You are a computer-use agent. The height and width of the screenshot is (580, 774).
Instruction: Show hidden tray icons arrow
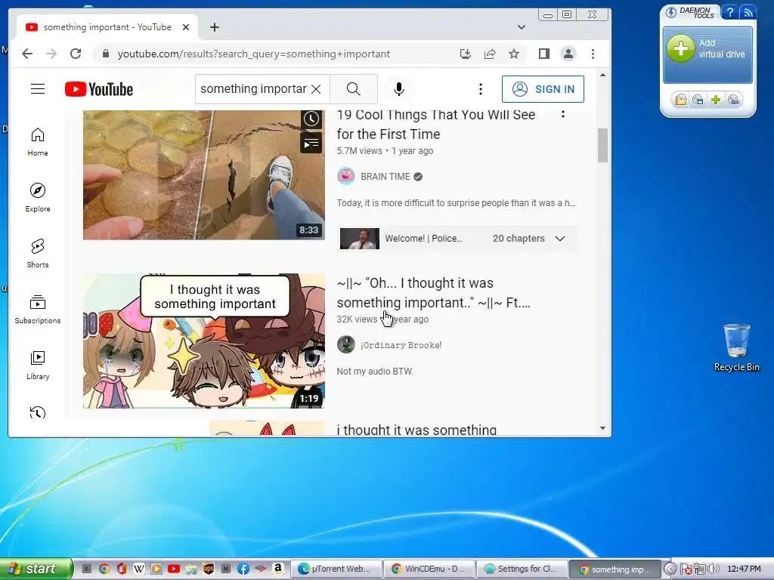click(670, 569)
